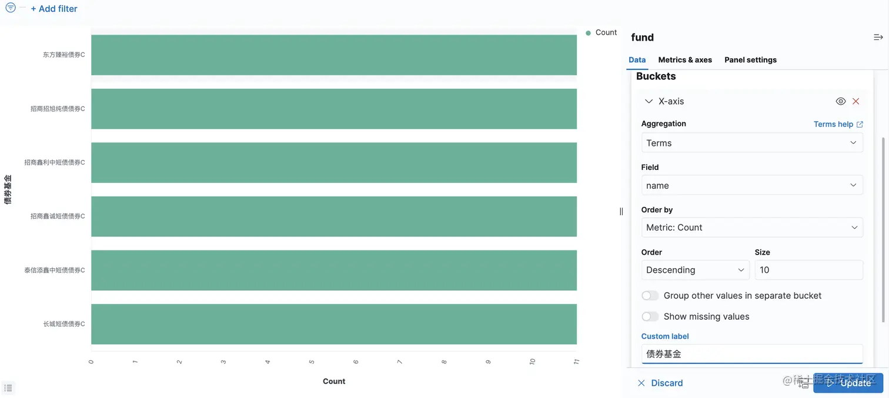Click the fund panel title

point(642,38)
